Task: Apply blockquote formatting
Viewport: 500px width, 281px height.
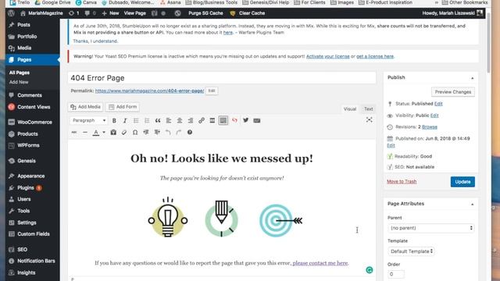Action: pyautogui.click(x=158, y=120)
